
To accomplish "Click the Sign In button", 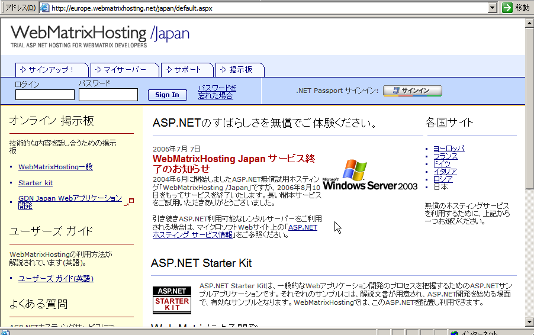I will [167, 95].
